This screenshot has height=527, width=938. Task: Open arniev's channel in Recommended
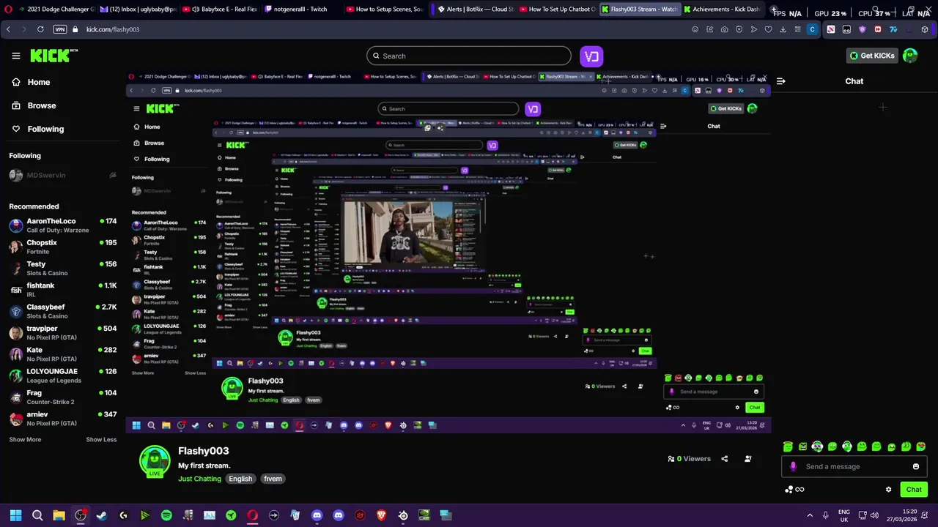point(63,419)
